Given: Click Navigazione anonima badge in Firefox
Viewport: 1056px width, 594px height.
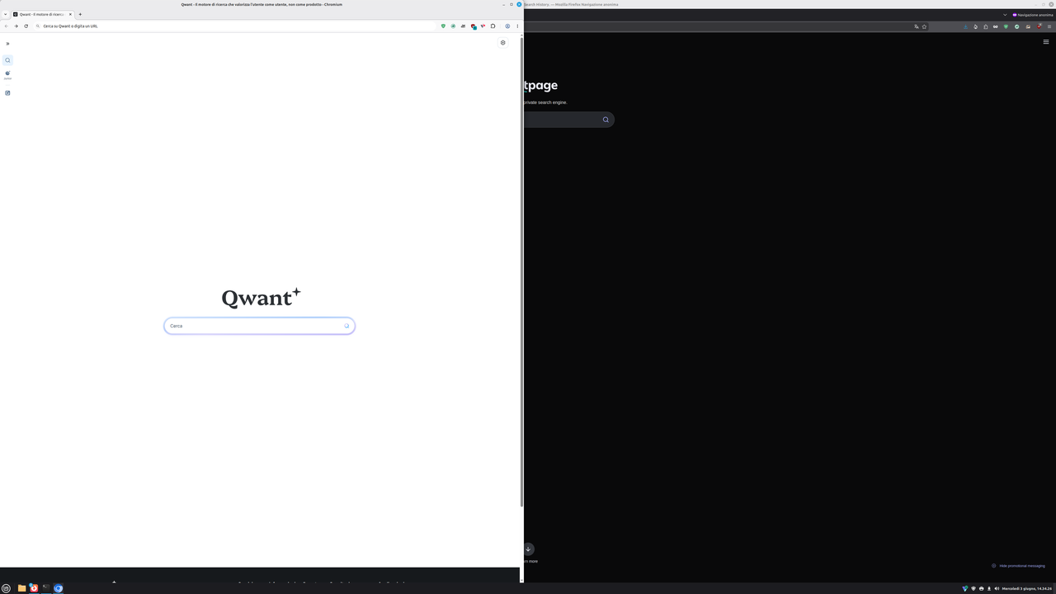Looking at the screenshot, I should (1033, 15).
